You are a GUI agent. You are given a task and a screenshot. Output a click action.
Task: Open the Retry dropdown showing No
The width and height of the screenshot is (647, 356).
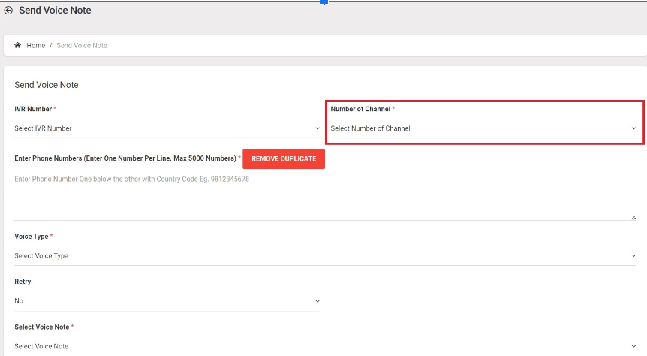[167, 301]
